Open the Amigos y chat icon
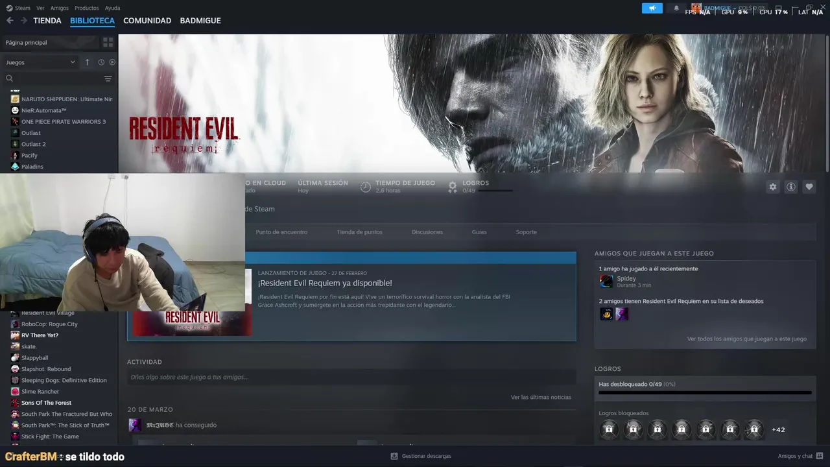The image size is (830, 467). (820, 456)
